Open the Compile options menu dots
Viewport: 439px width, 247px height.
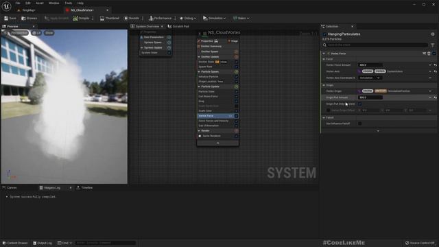(x=93, y=19)
